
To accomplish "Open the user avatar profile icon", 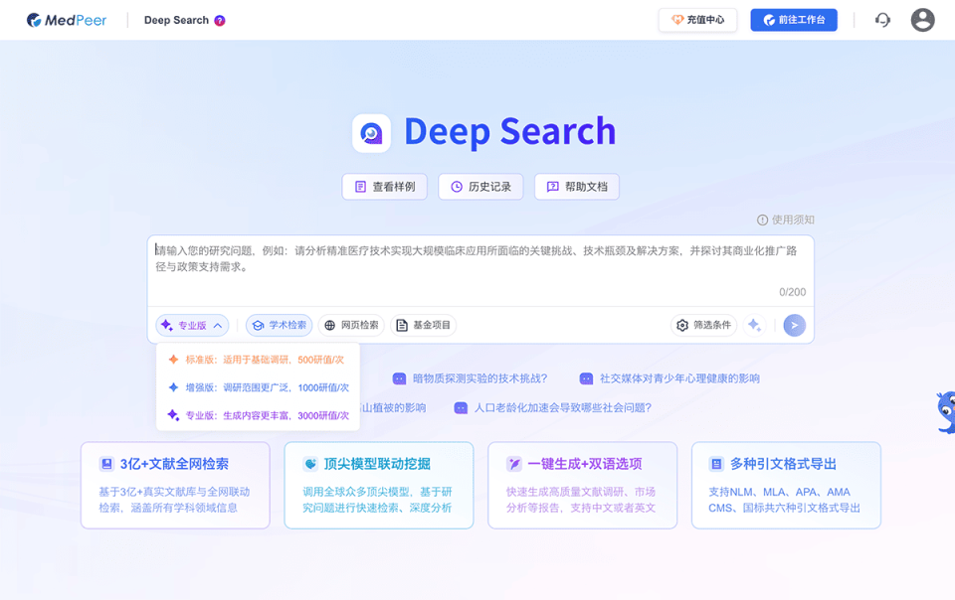I will (x=922, y=19).
